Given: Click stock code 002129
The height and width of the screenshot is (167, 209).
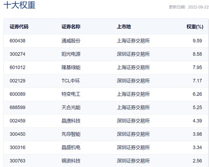Looking at the screenshot, I should pyautogui.click(x=18, y=81).
